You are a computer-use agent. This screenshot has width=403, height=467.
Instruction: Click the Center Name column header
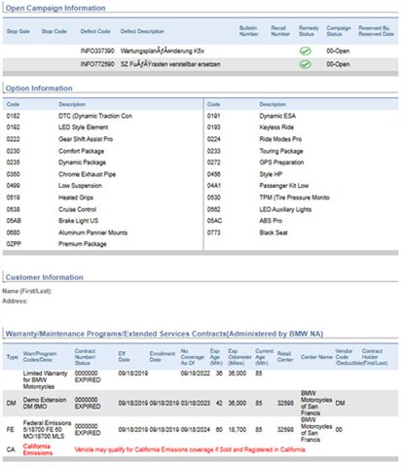316,357
